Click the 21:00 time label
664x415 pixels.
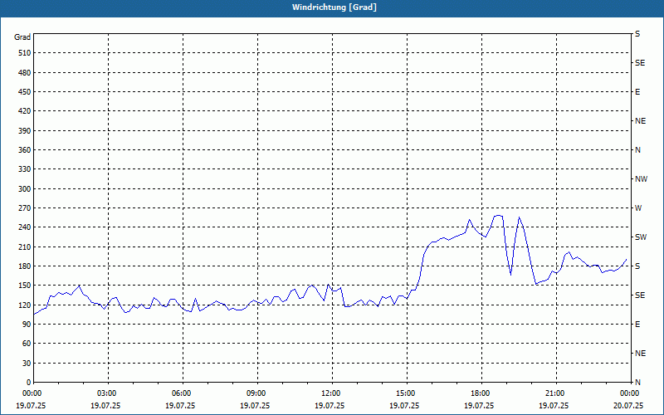click(555, 393)
